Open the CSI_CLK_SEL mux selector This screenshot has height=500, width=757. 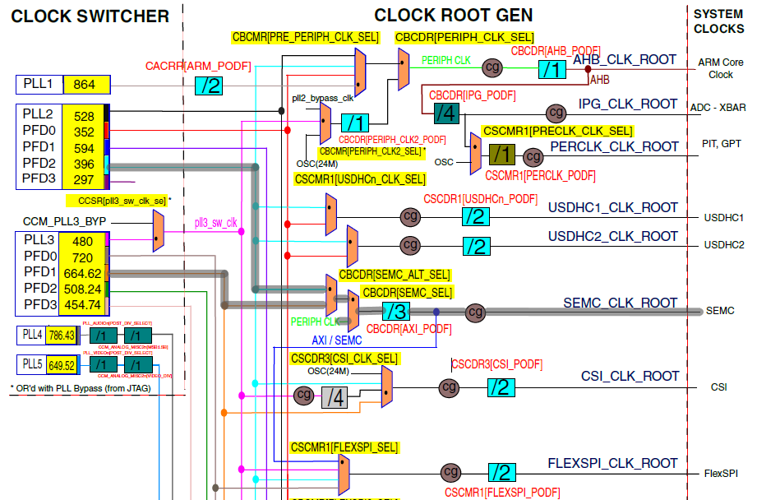coord(386,387)
